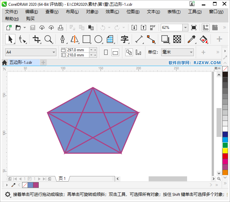Image resolution: width=230 pixels, height=202 pixels.
Task: Expand more property bar items
Action: (x=218, y=52)
